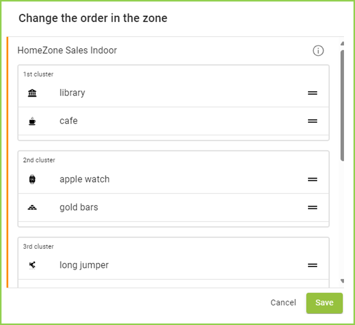Image resolution: width=355 pixels, height=325 pixels.
Task: Click the drag handle on library row
Action: point(312,93)
